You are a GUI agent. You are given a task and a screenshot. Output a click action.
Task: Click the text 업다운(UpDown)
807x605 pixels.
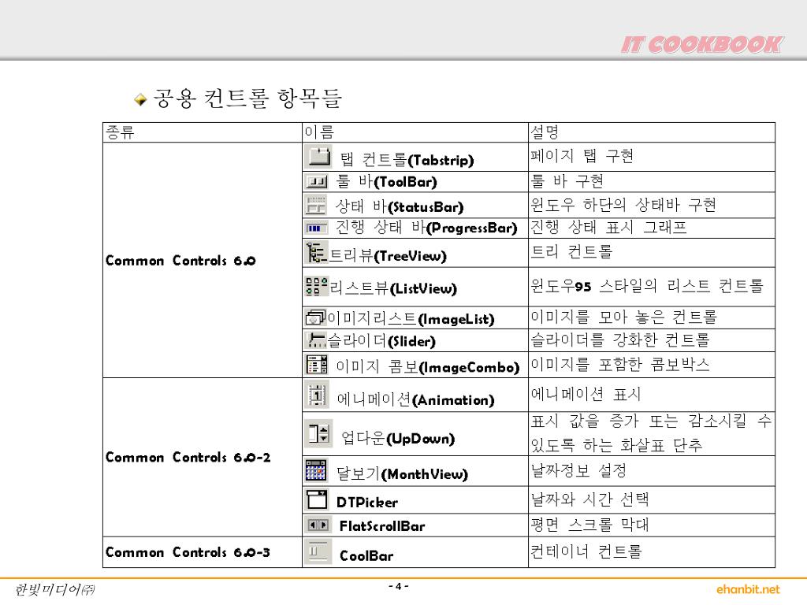tap(398, 438)
